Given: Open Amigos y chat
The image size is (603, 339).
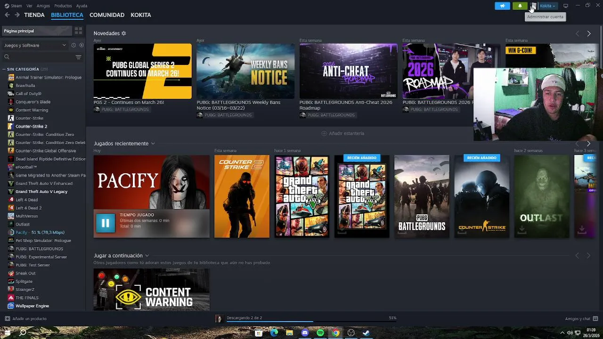Looking at the screenshot, I should (578, 319).
